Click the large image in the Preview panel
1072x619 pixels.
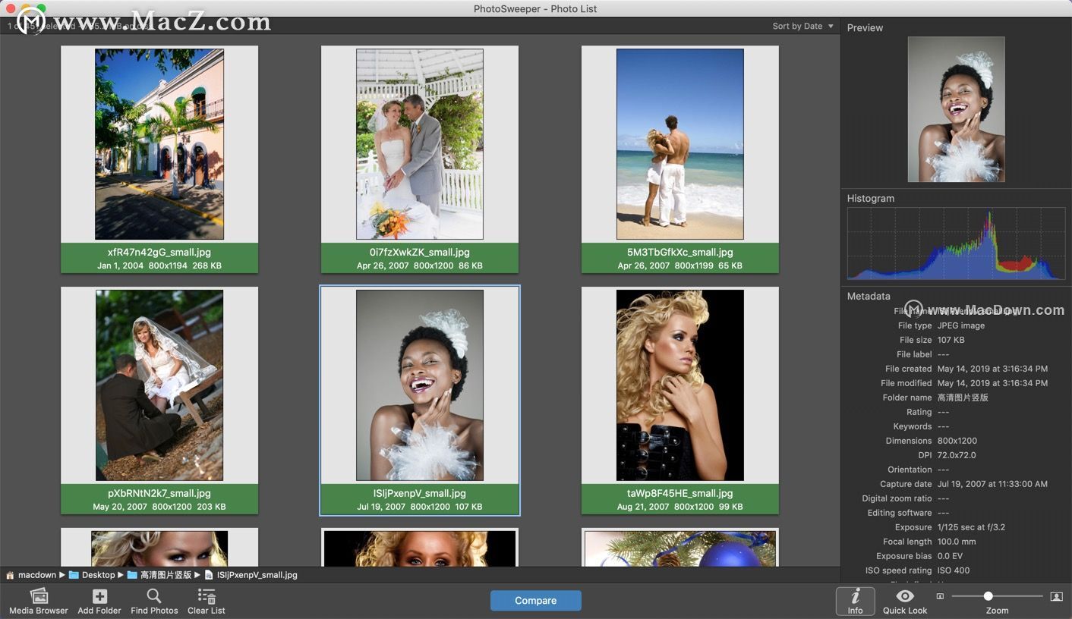[956, 109]
